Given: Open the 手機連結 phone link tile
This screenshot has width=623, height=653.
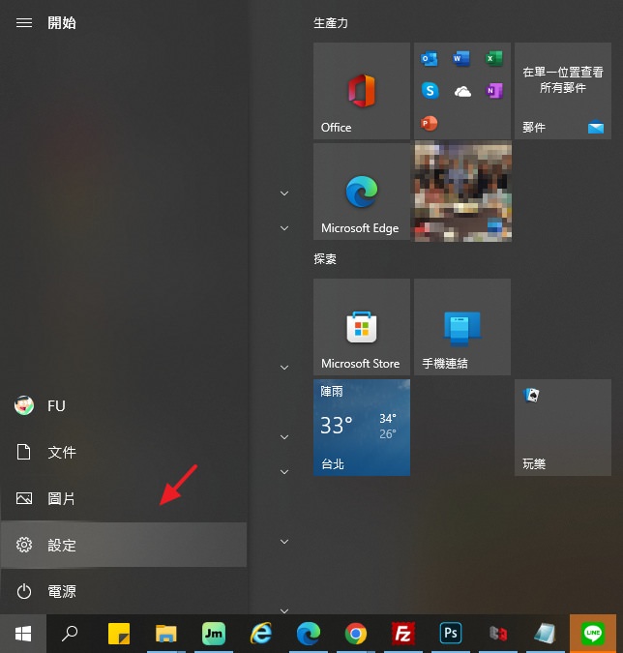Looking at the screenshot, I should click(462, 327).
